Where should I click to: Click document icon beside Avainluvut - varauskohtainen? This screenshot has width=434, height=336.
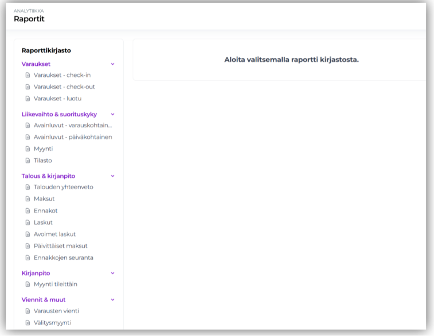(28, 125)
